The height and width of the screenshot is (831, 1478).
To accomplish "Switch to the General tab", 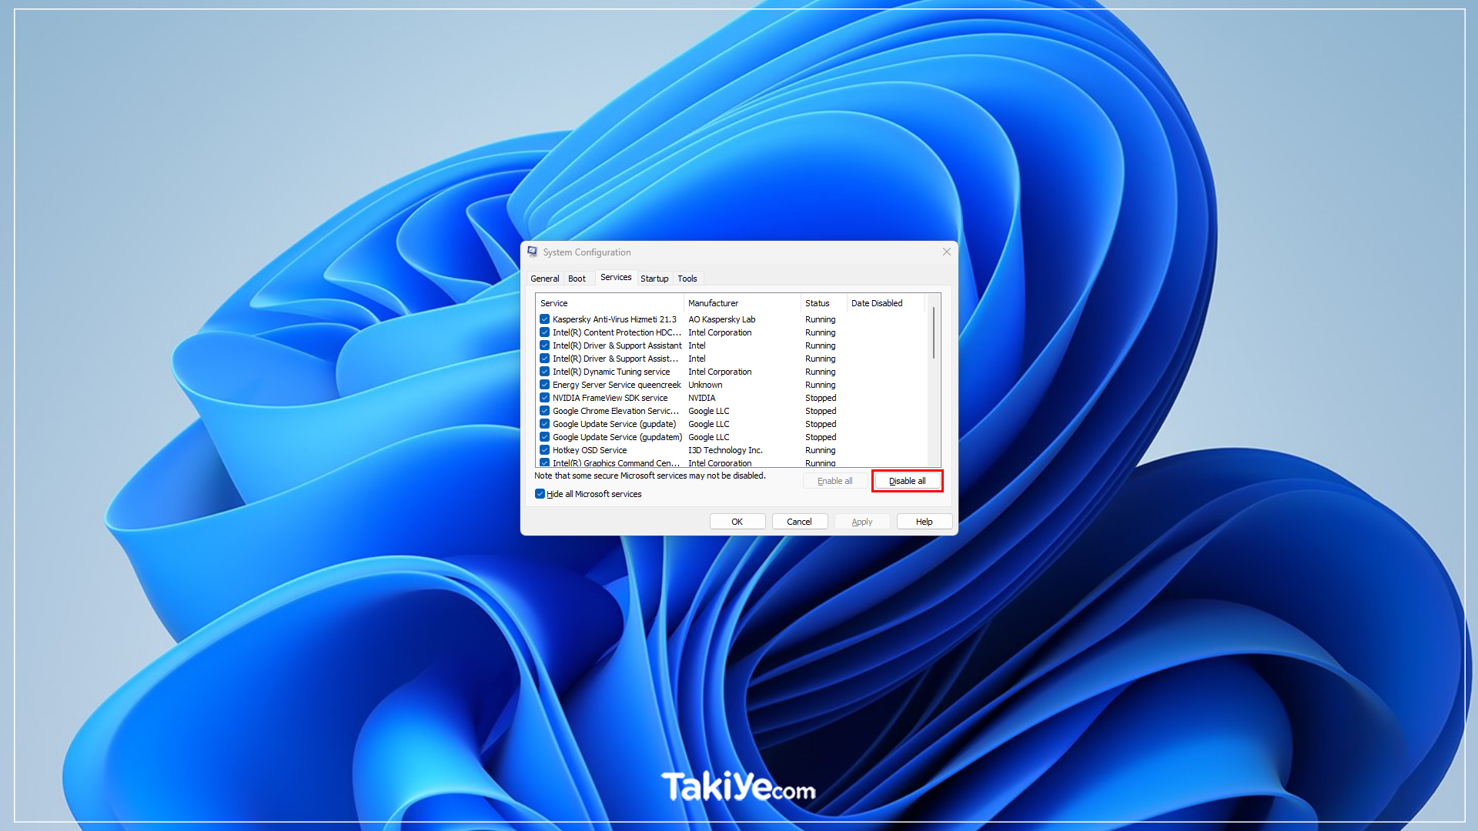I will click(x=544, y=279).
